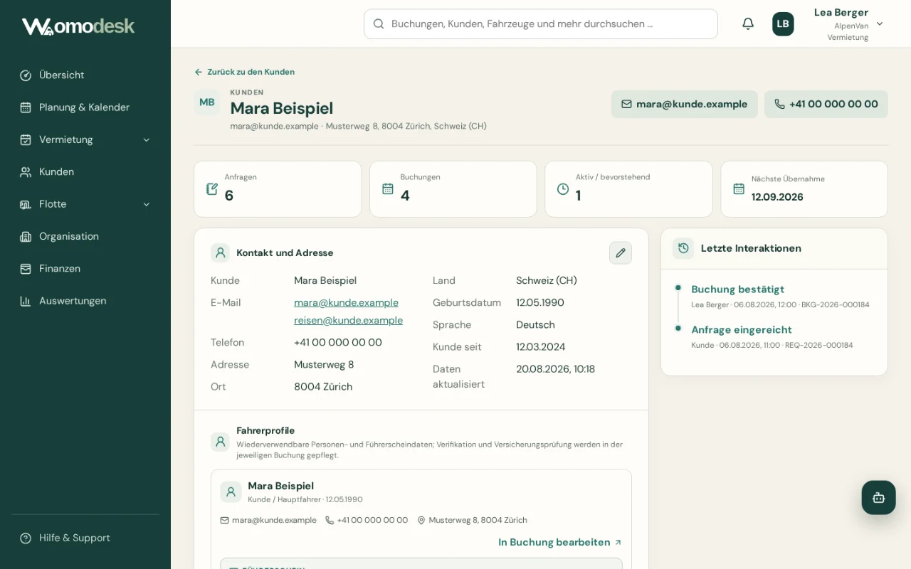The width and height of the screenshot is (911, 569).
Task: Open notifications bell
Action: point(748,23)
